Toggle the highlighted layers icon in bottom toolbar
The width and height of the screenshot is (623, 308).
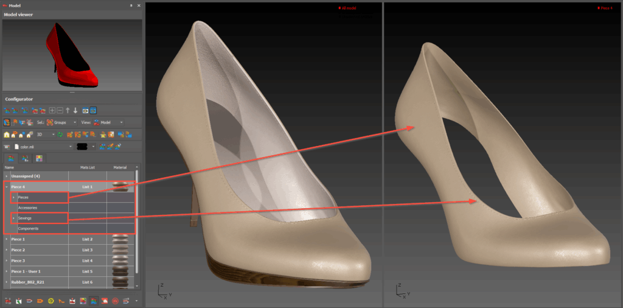pyautogui.click(x=93, y=301)
